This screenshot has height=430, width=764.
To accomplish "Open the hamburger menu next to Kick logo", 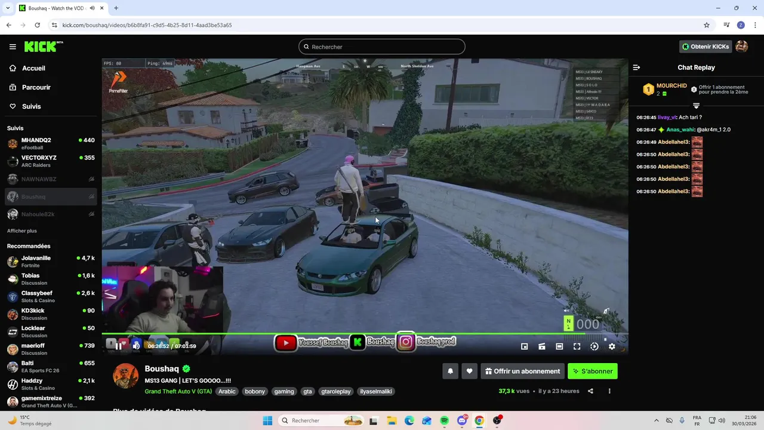I will (x=13, y=47).
